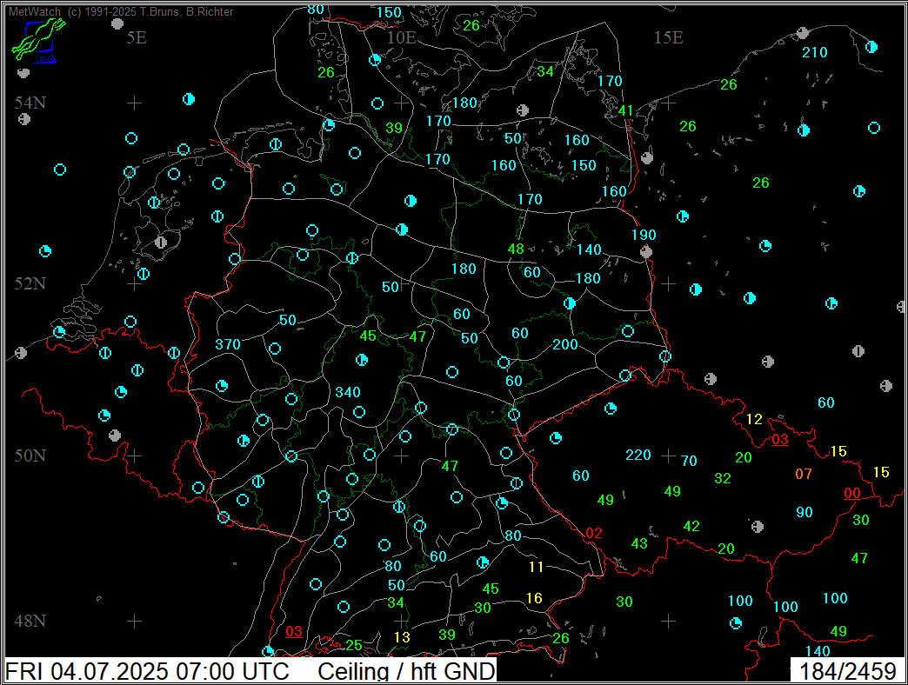908x685 pixels.
Task: Click the 54N latitude label
Action: click(30, 103)
